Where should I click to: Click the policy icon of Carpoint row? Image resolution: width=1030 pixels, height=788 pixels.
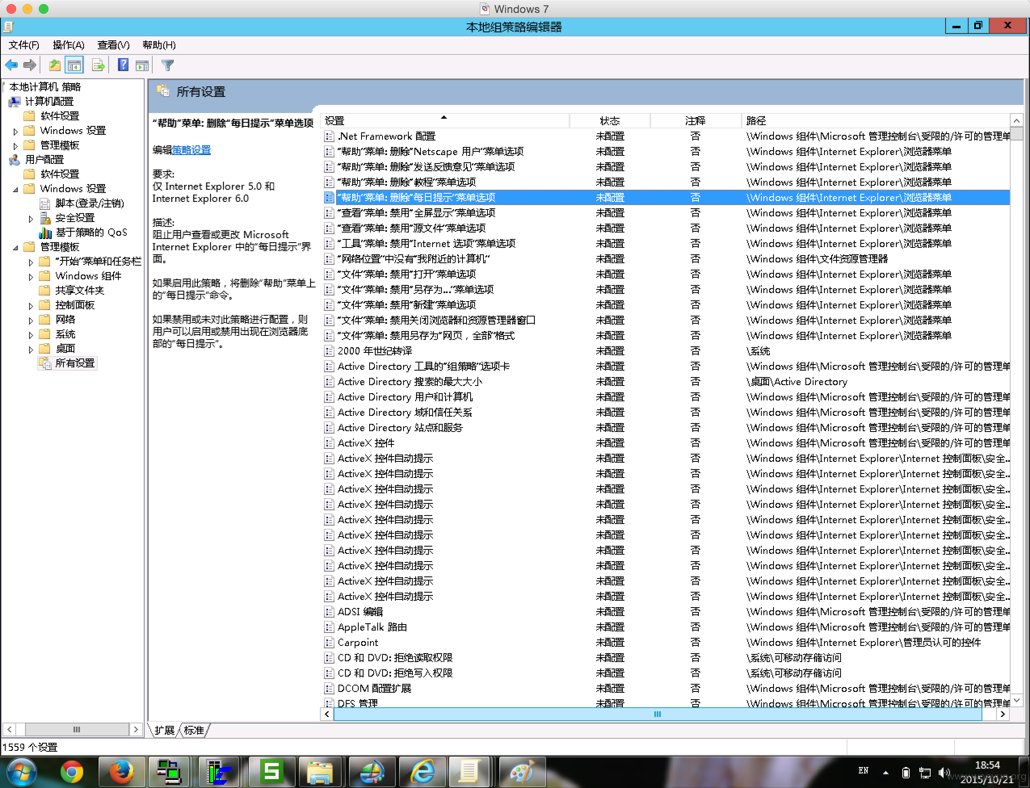tap(330, 643)
